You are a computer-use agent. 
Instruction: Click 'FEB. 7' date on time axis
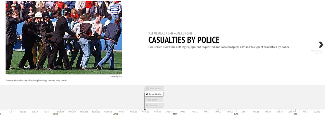click(11, 112)
